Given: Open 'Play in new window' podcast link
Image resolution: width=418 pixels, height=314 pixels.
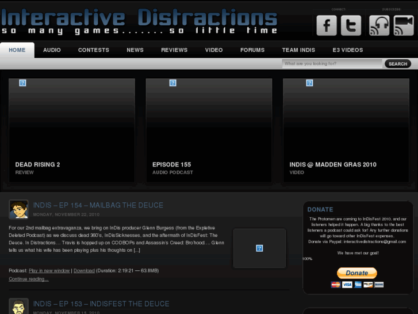Looking at the screenshot, I should [49, 271].
